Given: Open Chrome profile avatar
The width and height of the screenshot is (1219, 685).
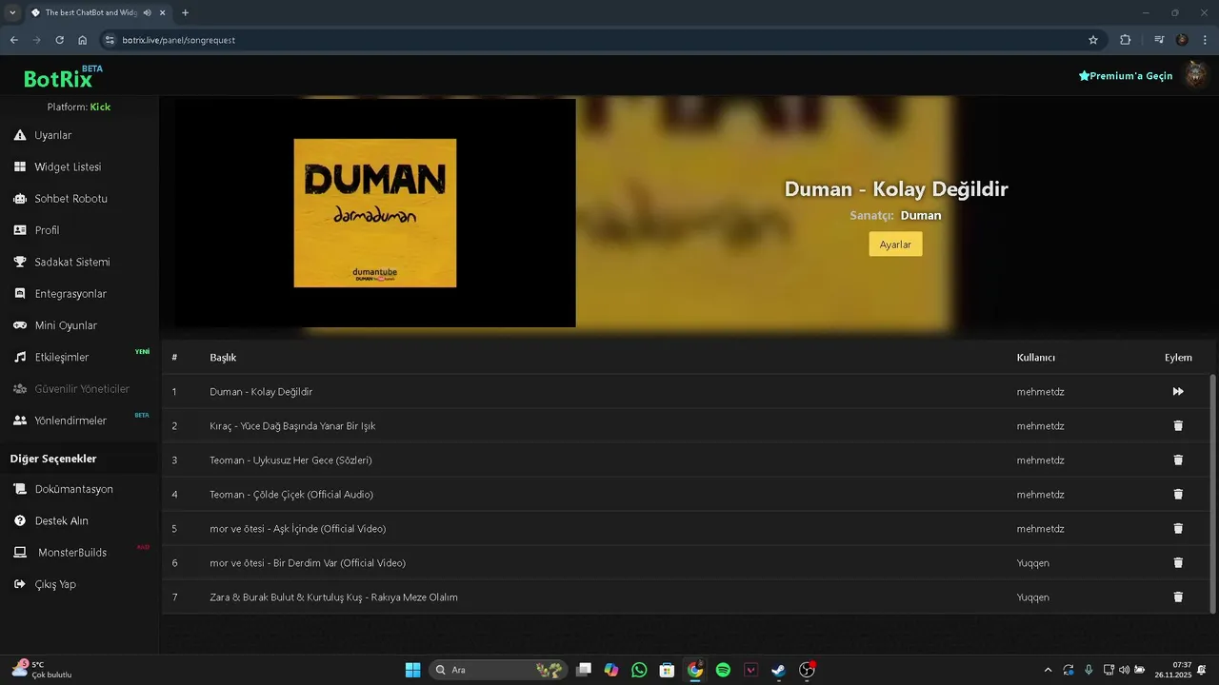Looking at the screenshot, I should tap(1182, 40).
